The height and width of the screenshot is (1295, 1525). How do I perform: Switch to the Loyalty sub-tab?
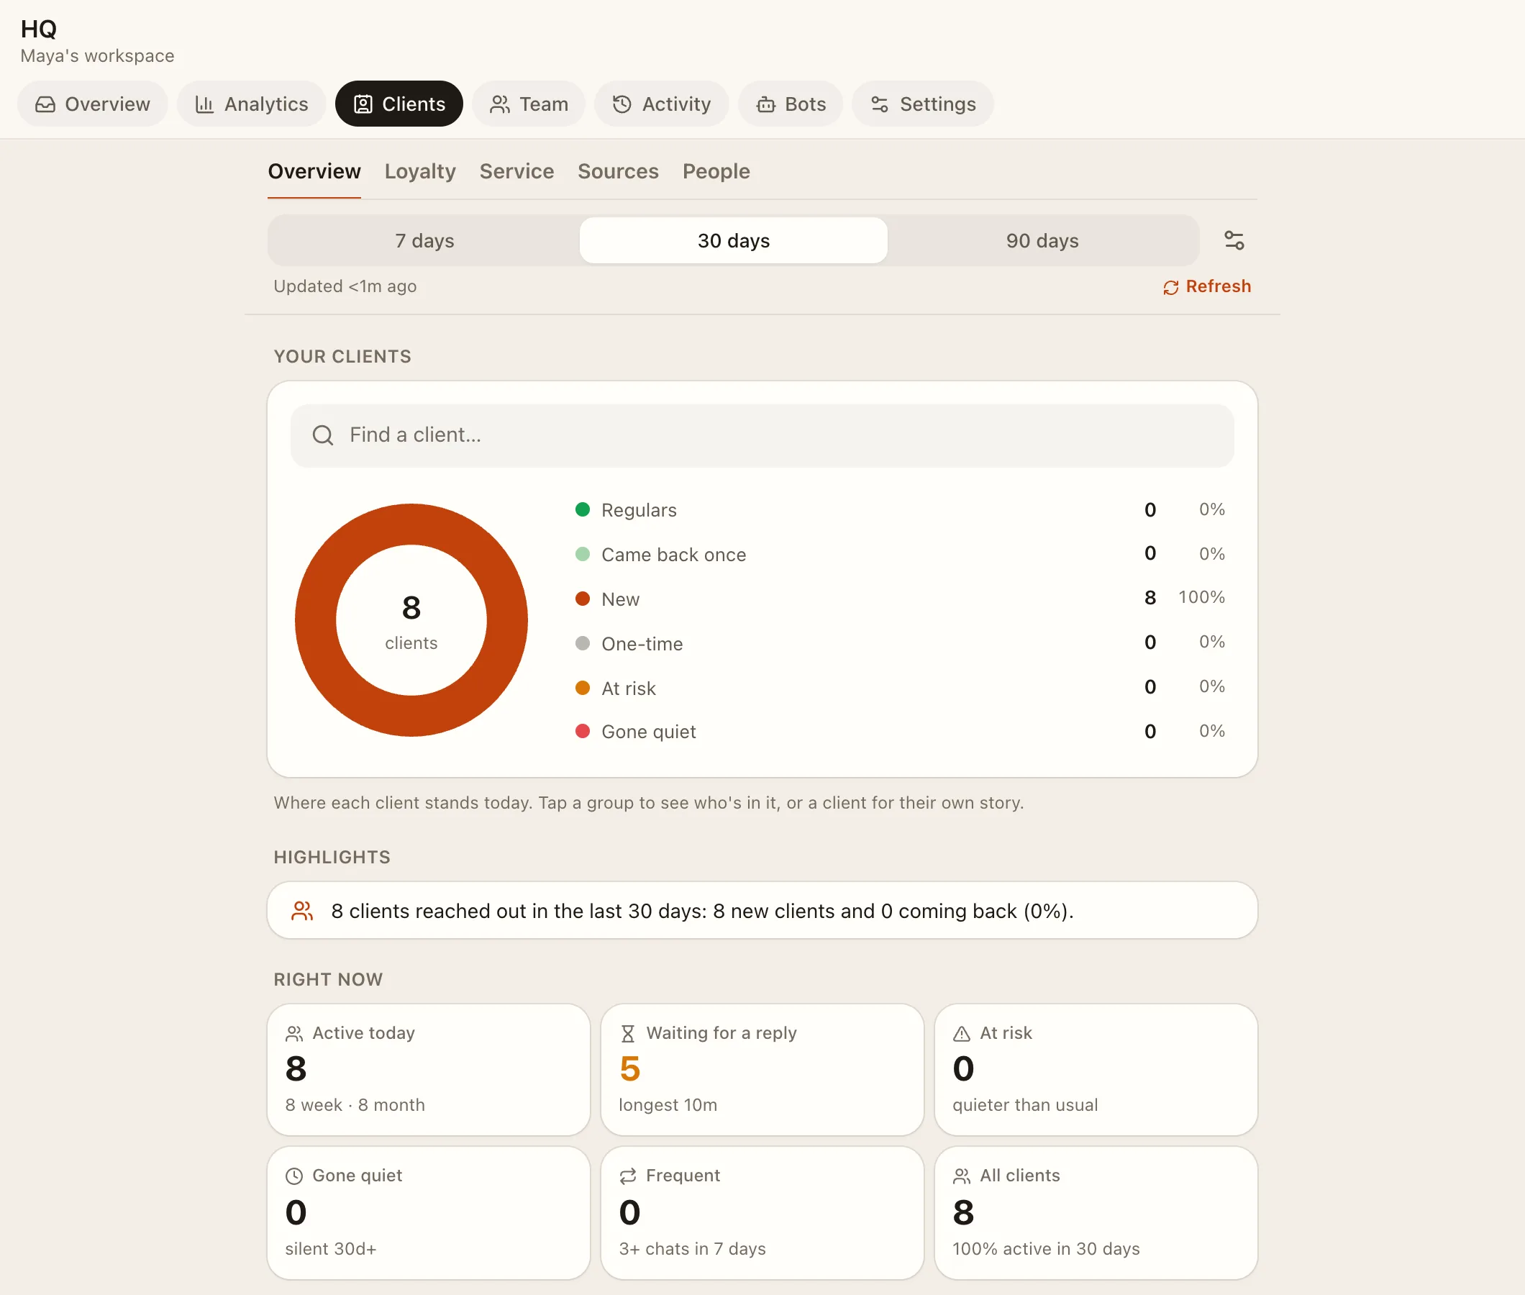(420, 171)
